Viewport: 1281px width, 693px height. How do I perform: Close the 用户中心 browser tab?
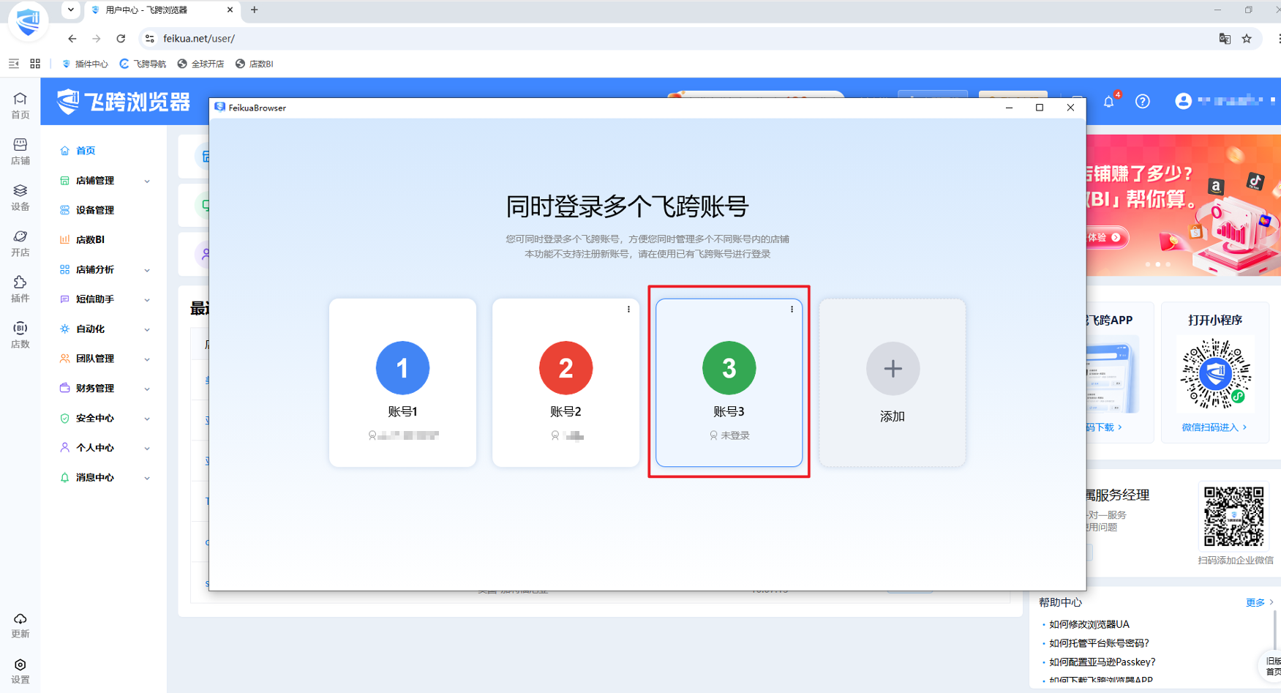tap(230, 10)
